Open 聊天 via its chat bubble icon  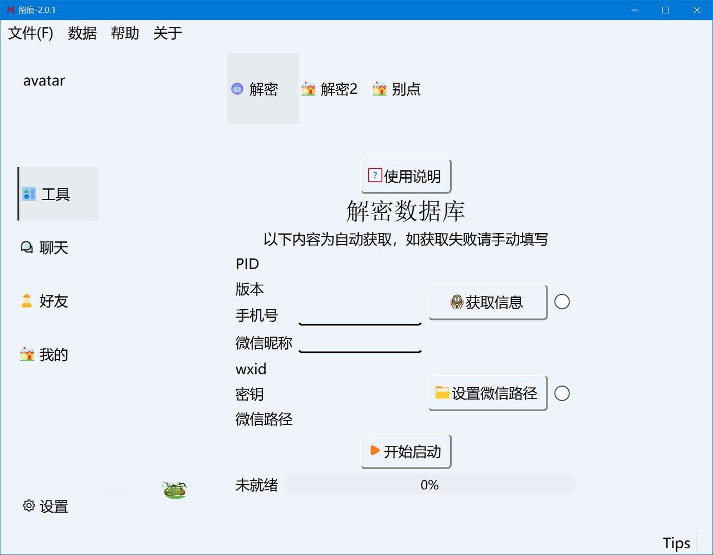click(27, 247)
